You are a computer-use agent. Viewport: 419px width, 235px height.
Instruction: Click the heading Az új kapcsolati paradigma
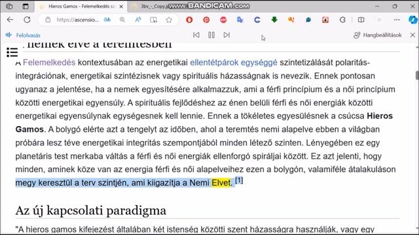[90, 210]
